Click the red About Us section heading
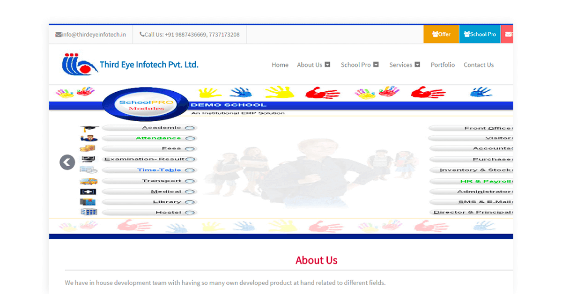The height and width of the screenshot is (294, 562). [x=317, y=260]
